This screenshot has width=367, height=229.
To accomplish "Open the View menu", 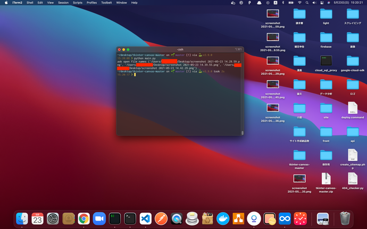I will (x=51, y=3).
